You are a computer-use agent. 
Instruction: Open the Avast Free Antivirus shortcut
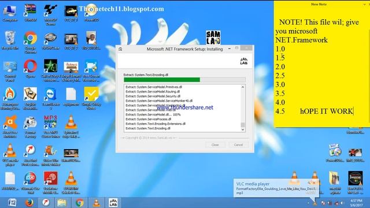[x=10, y=127]
